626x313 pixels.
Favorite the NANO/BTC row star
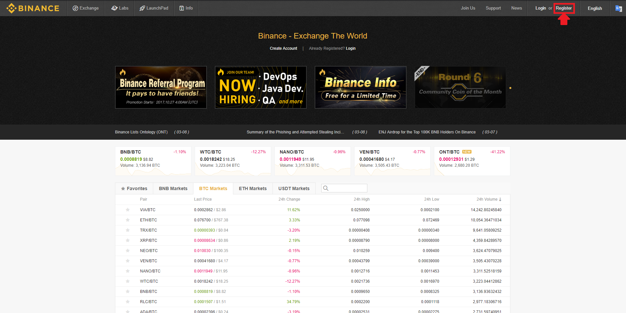(x=128, y=271)
